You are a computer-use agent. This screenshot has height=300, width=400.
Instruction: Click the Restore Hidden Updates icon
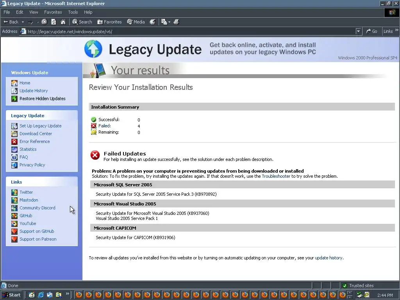[14, 98]
